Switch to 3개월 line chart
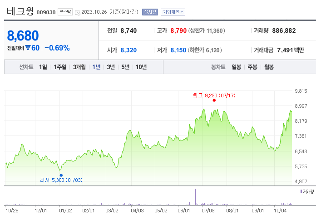This screenshot has width=316, height=221. click(79, 67)
